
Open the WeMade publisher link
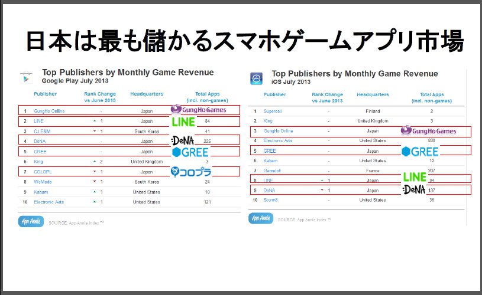[x=43, y=182]
